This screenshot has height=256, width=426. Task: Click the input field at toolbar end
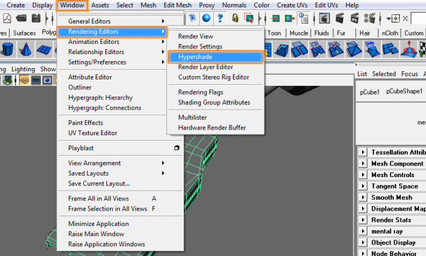point(418,18)
